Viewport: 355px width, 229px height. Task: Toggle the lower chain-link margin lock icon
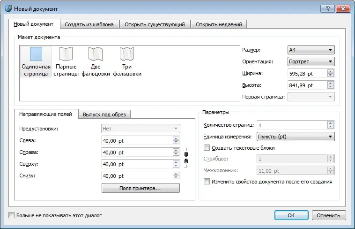coord(186,161)
